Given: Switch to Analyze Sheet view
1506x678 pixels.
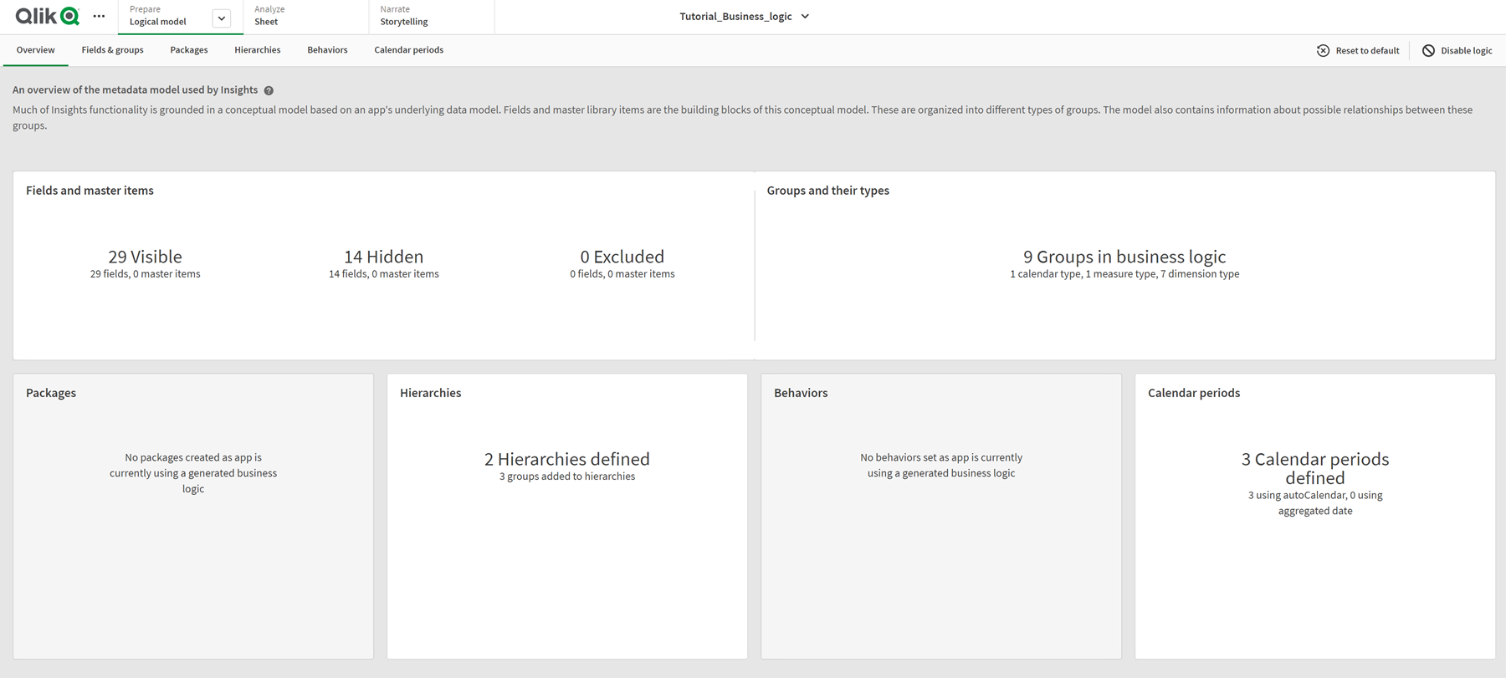Looking at the screenshot, I should click(x=306, y=16).
